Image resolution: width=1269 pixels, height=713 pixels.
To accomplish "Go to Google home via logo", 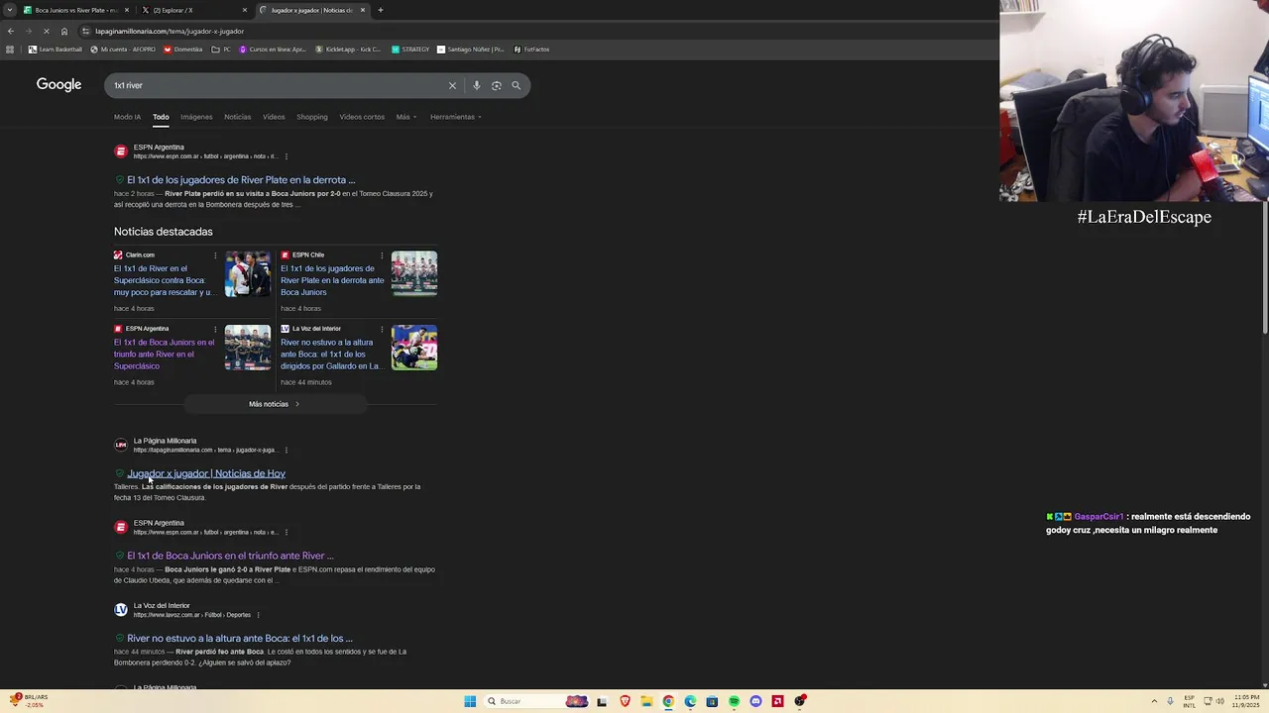I will [x=58, y=85].
